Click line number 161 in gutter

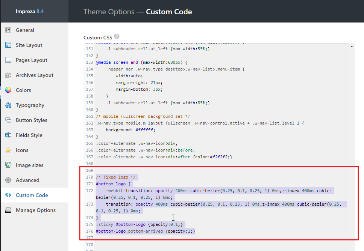pos(89,116)
